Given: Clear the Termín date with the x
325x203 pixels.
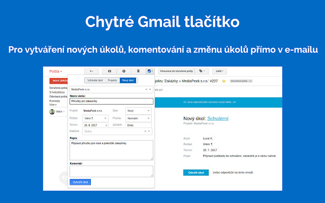Looking at the screenshot, I should pos(106,125).
